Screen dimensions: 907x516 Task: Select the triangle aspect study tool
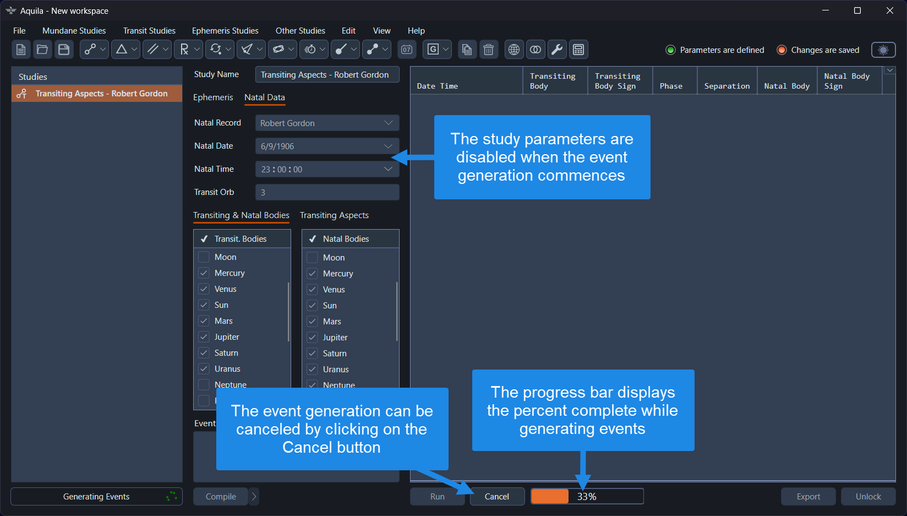pyautogui.click(x=122, y=49)
